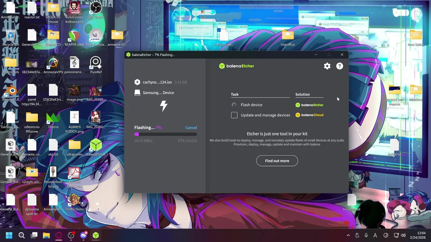The image size is (431, 242).
Task: Select REAPER (x64) desktop shortcut
Action: [x=74, y=38]
